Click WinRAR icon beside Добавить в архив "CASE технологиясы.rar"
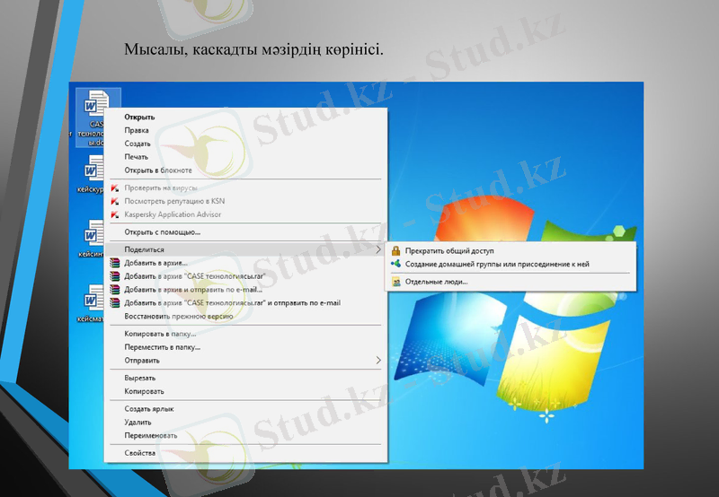 tap(115, 276)
